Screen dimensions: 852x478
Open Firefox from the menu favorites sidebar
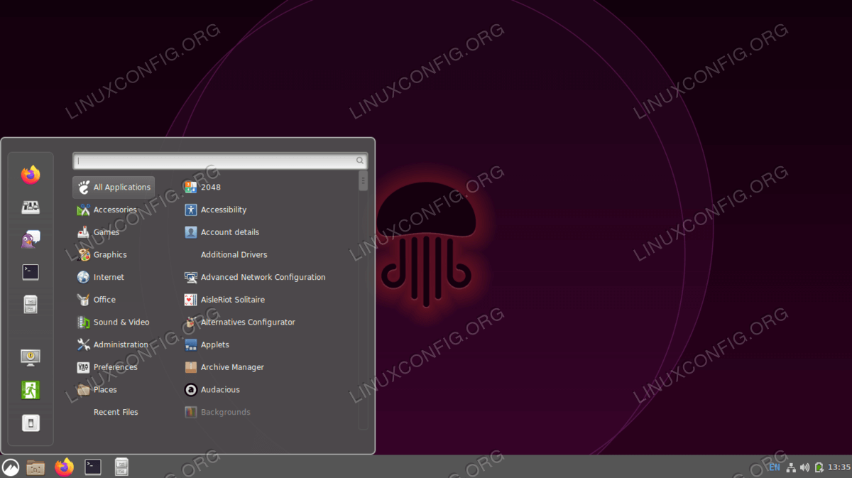(x=31, y=174)
